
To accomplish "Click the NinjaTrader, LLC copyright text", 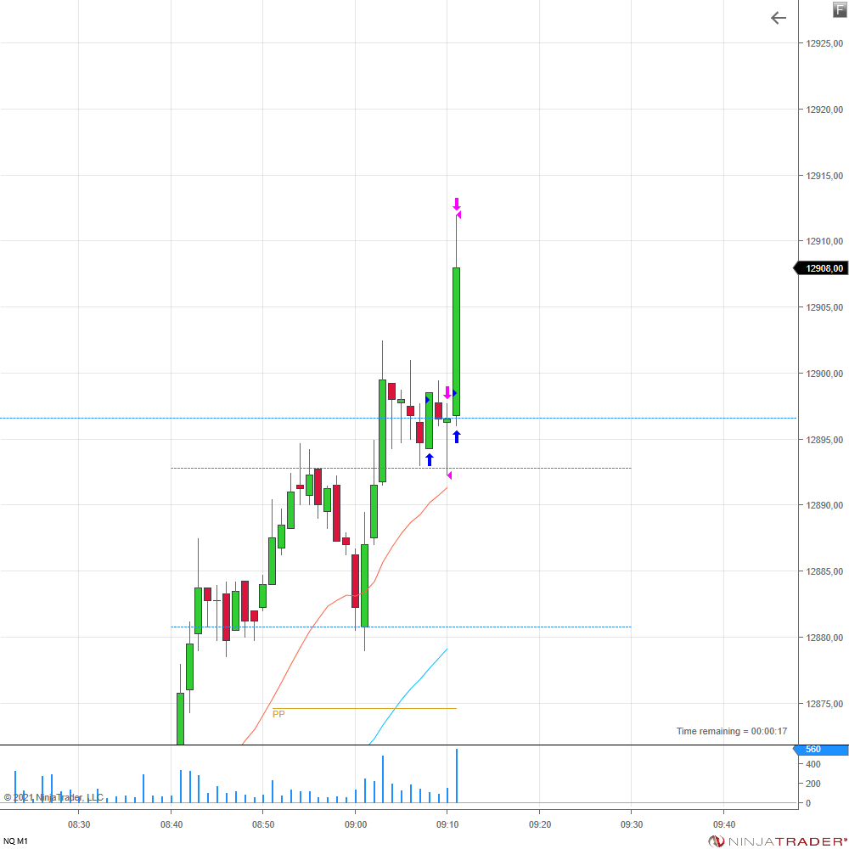I will click(53, 797).
